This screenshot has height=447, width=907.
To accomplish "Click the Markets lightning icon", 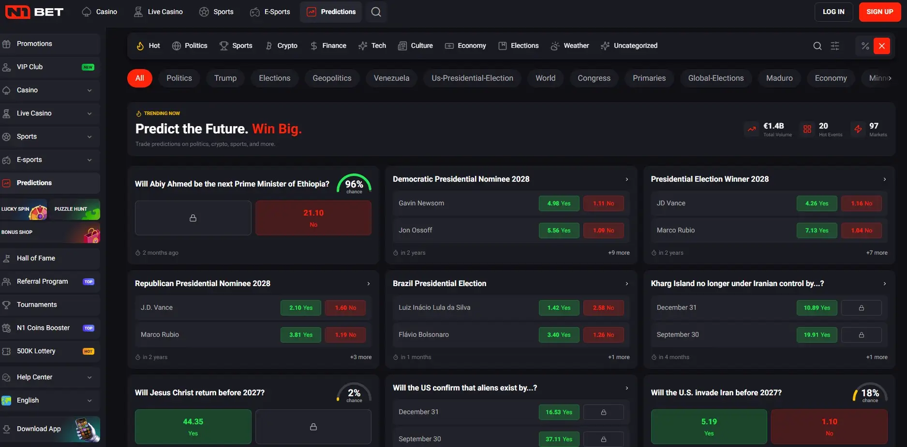I will tap(858, 129).
